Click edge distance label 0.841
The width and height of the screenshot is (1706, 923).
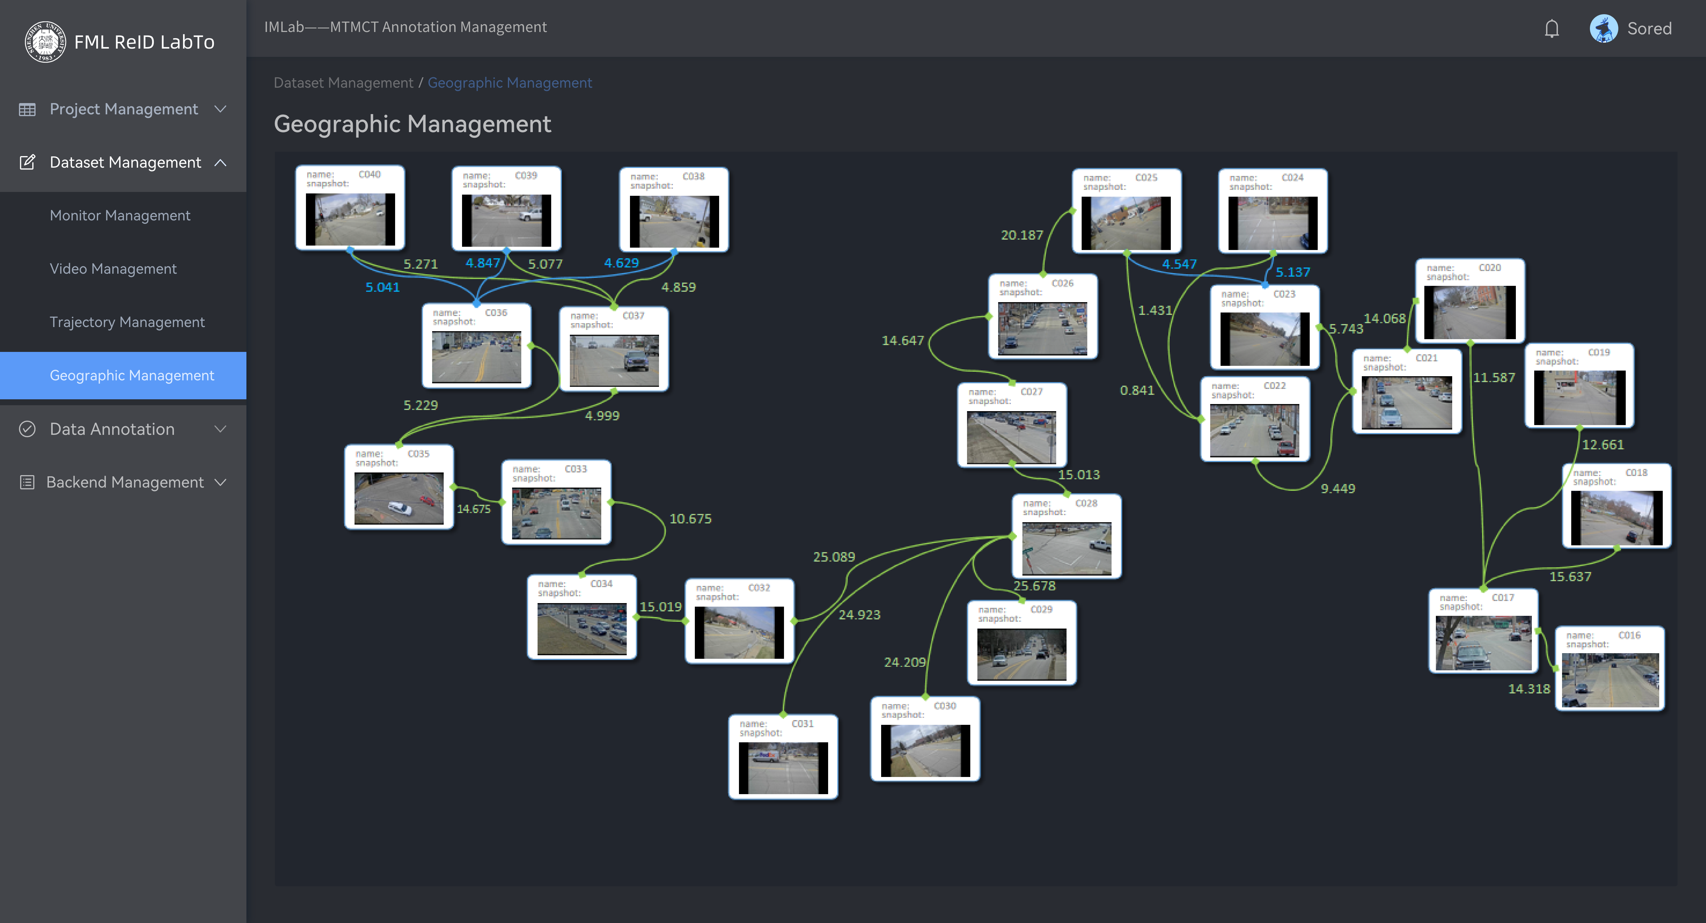point(1136,391)
